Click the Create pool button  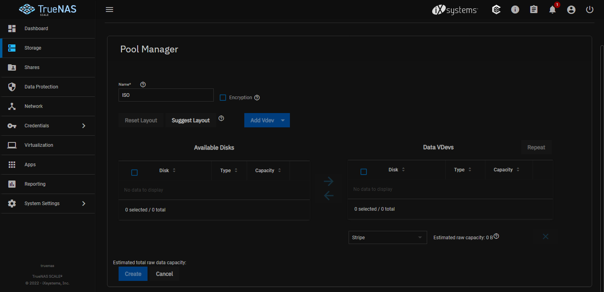point(133,274)
